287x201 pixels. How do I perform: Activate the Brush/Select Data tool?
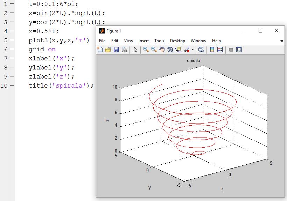coord(186,50)
